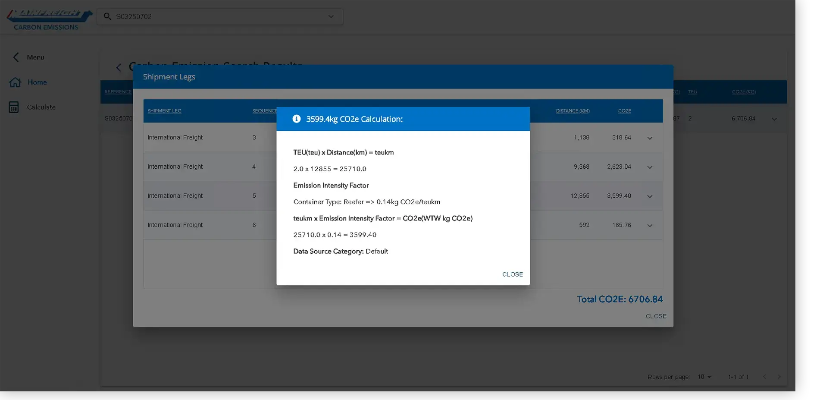The image size is (823, 400).
Task: Expand leg row with 165.76 CO2E
Action: tap(650, 225)
